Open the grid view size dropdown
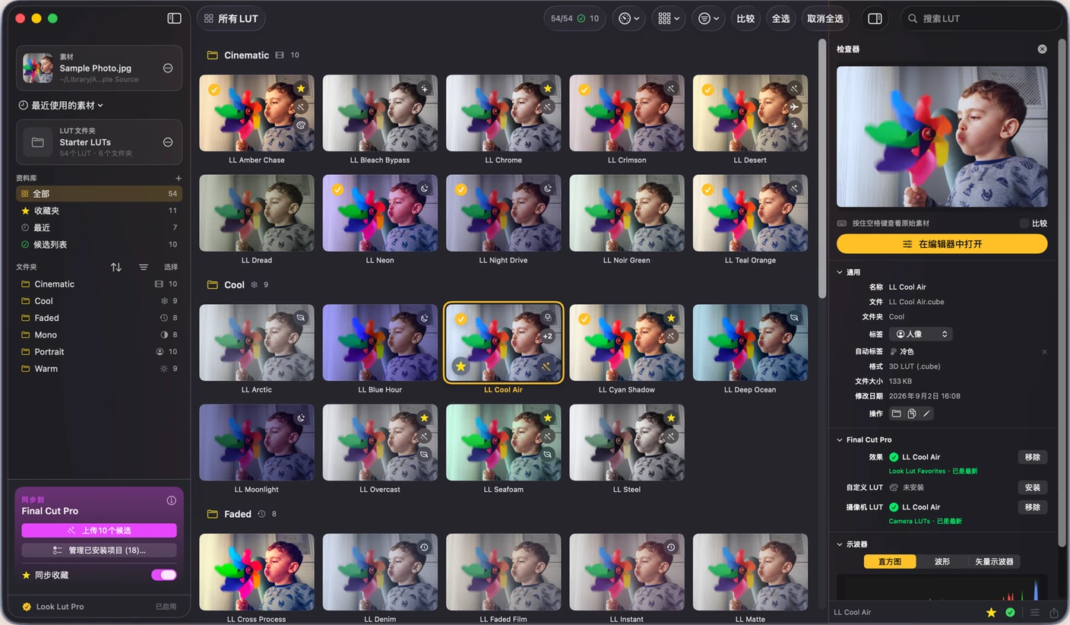The width and height of the screenshot is (1070, 625). [669, 18]
